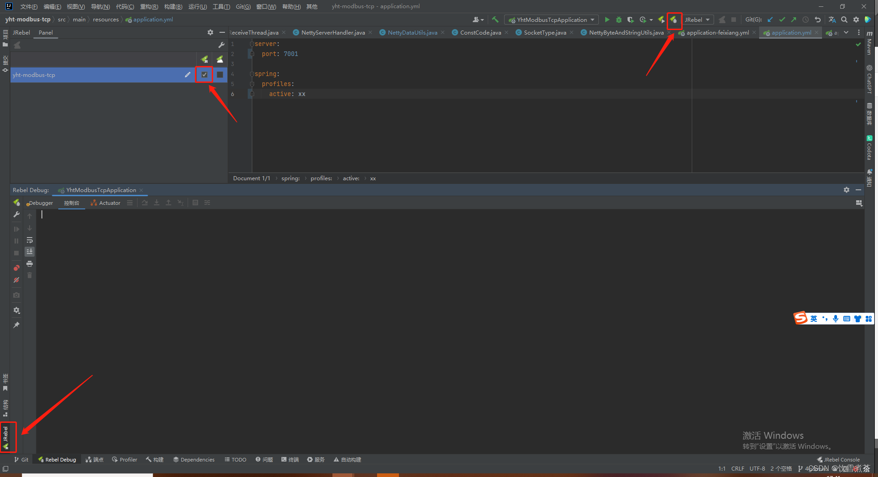The width and height of the screenshot is (878, 477).
Task: Switch to the Debugger tab
Action: (40, 203)
